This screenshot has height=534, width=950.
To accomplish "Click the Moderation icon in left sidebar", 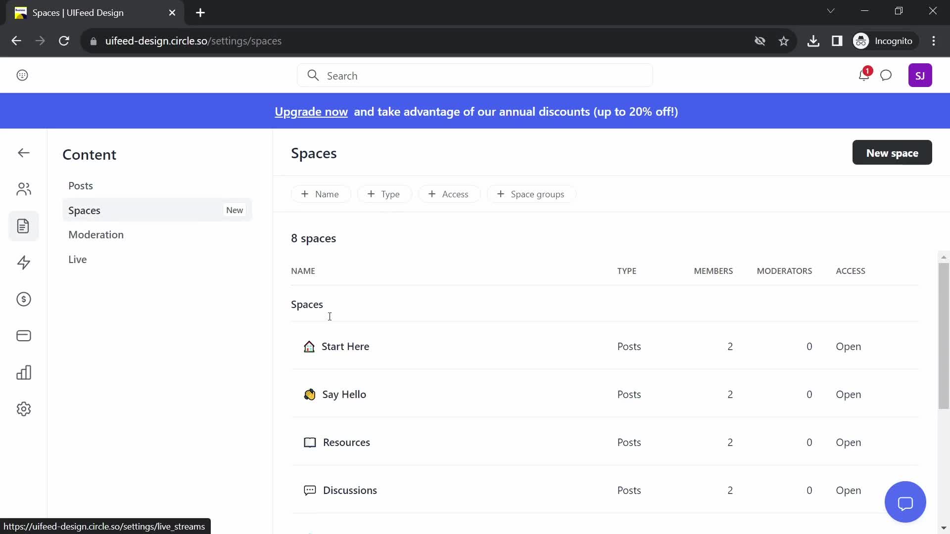I will 96,235.
